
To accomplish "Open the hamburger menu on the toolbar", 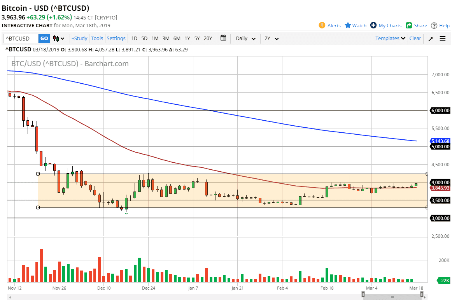I will click(443, 39).
